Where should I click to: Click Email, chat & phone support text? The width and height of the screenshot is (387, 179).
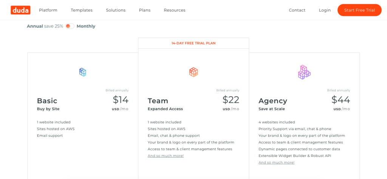tap(174, 136)
